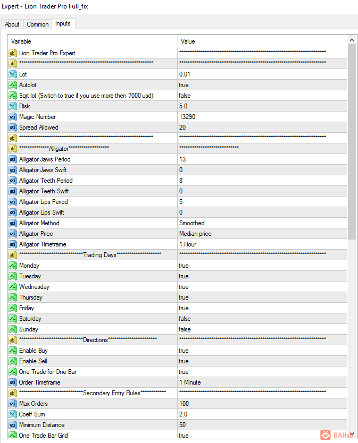Edit the Lot value 0.01
Viewport: 358px width, 443px height.
(262, 74)
